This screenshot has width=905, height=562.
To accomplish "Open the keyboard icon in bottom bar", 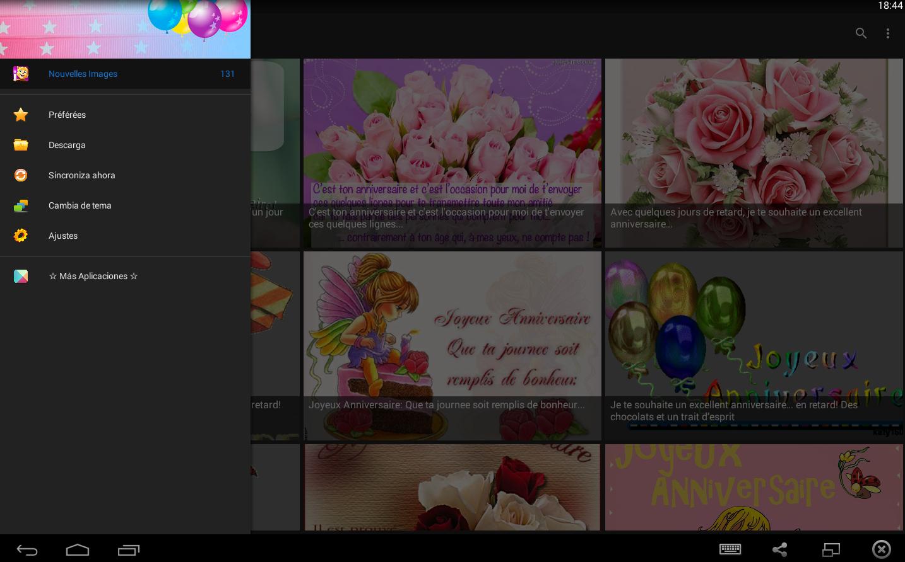I will pyautogui.click(x=730, y=549).
